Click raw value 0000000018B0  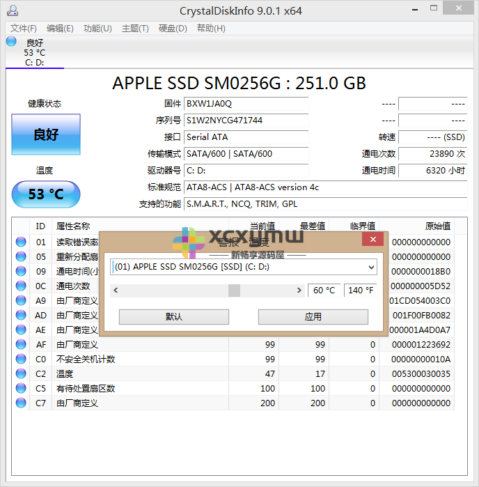click(421, 272)
